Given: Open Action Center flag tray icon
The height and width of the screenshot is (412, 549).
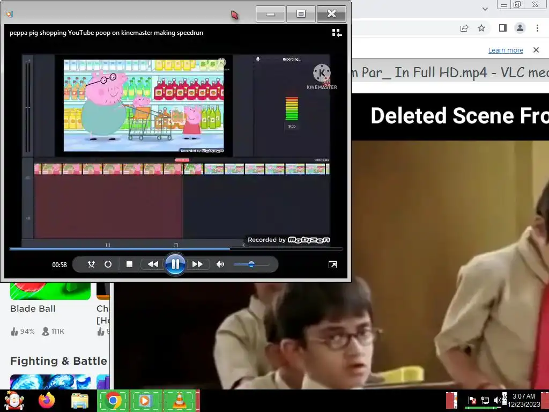Looking at the screenshot, I should (x=472, y=400).
